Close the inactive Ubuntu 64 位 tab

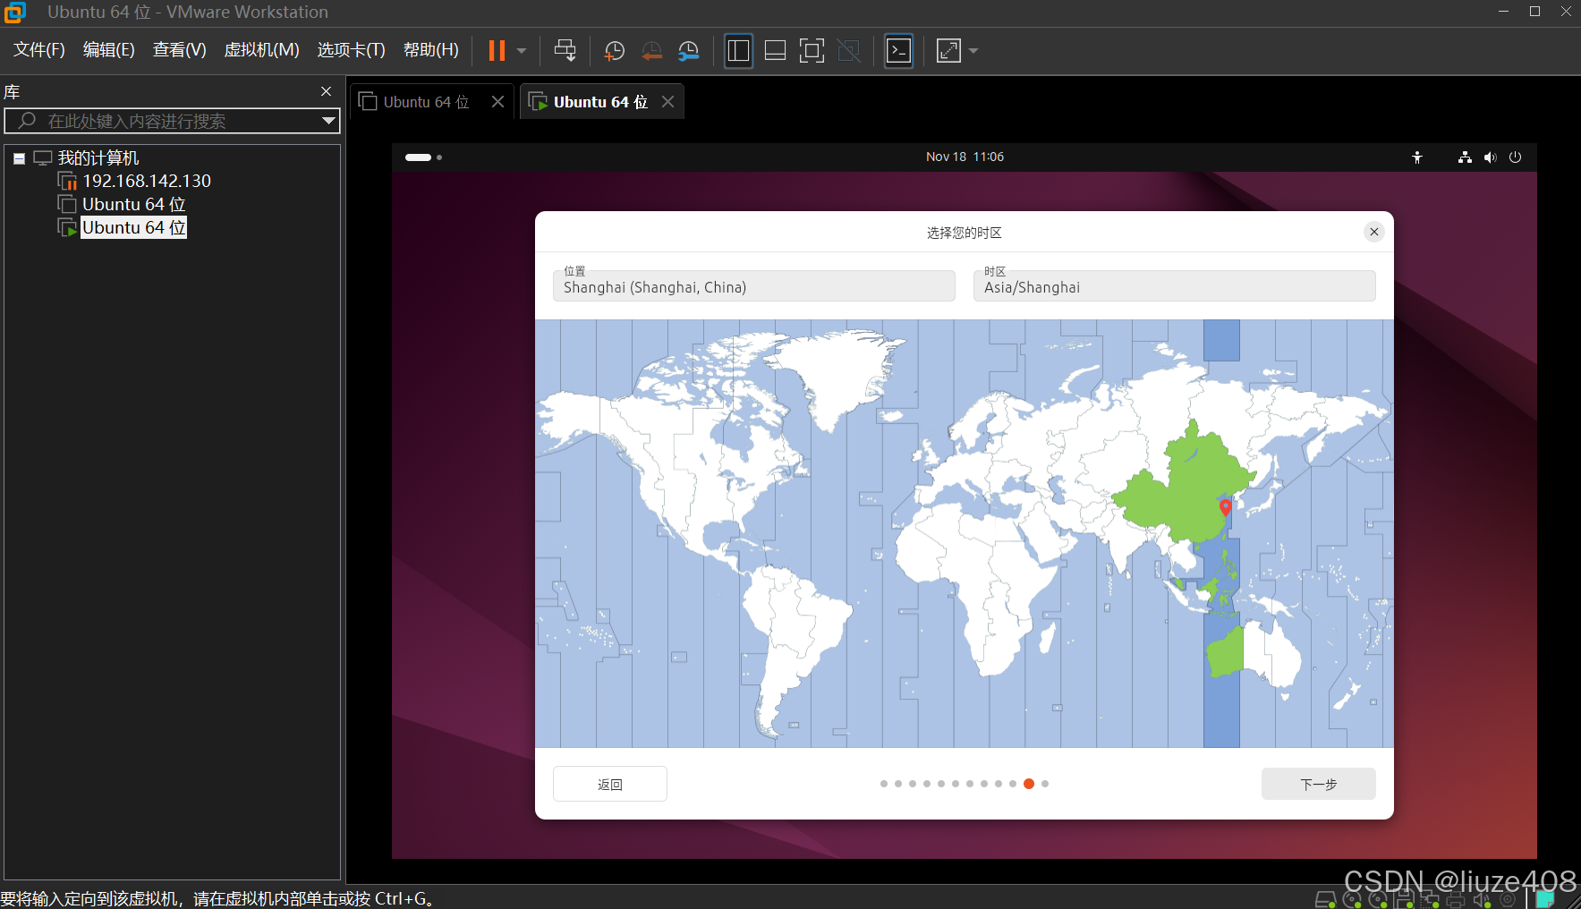[498, 102]
